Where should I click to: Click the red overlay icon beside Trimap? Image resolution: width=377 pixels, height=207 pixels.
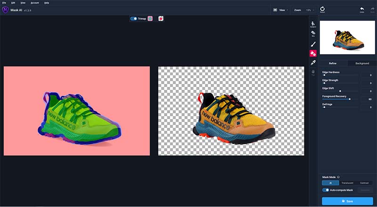[x=161, y=18]
